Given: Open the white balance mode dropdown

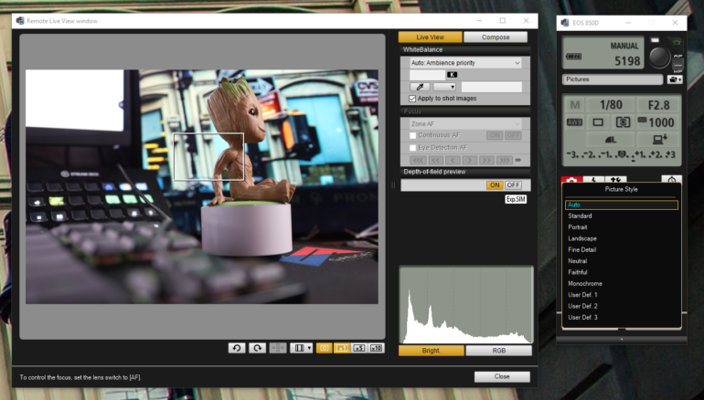Looking at the screenshot, I should coord(465,63).
